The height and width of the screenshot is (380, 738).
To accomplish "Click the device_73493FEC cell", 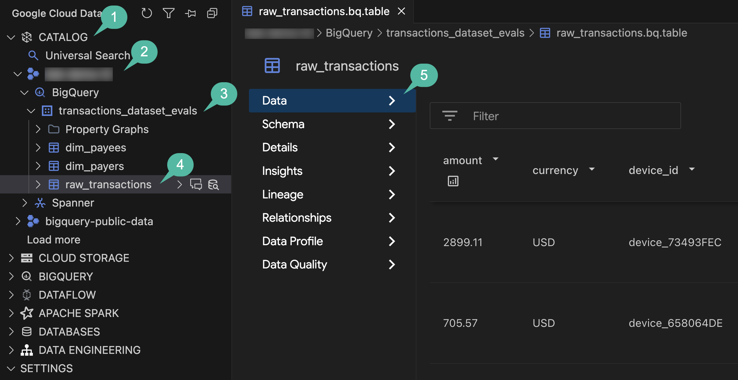I will pos(675,242).
